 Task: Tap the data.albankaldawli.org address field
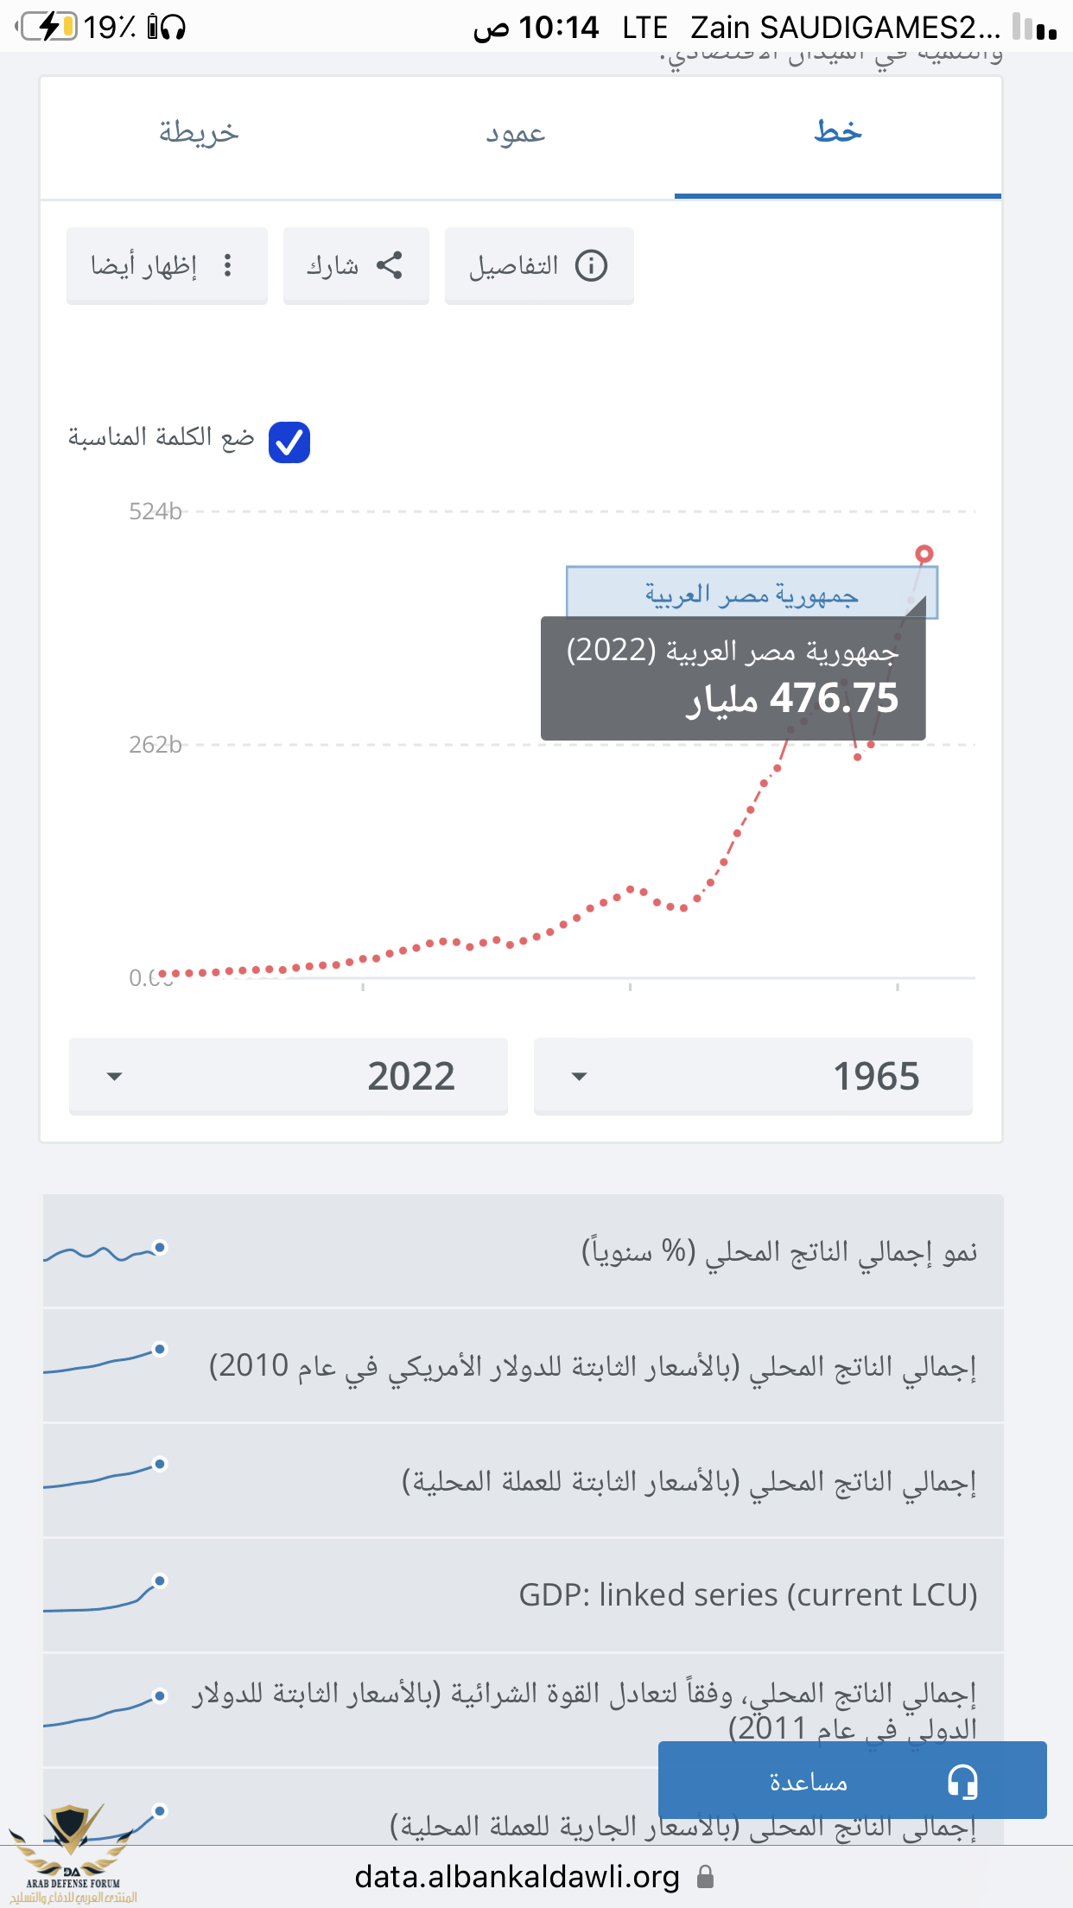click(517, 1877)
